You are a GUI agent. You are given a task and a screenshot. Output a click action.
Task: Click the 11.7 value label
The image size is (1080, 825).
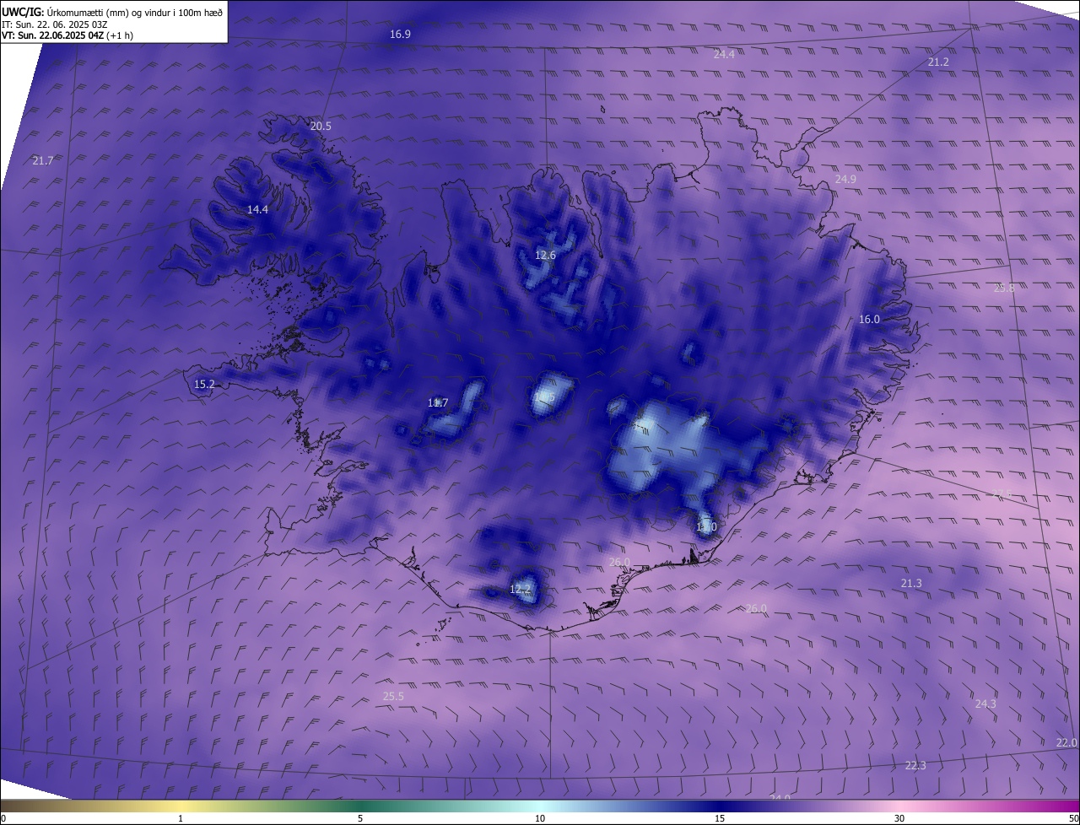pyautogui.click(x=438, y=403)
